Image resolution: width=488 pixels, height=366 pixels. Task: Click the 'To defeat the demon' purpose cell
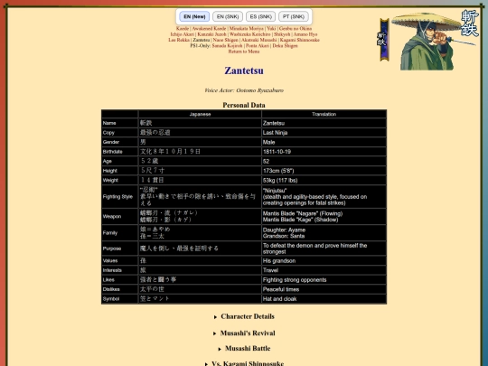pos(324,249)
